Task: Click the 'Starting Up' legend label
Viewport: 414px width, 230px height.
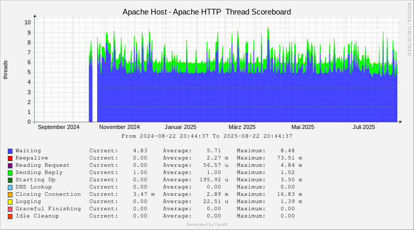Action: tap(35, 180)
